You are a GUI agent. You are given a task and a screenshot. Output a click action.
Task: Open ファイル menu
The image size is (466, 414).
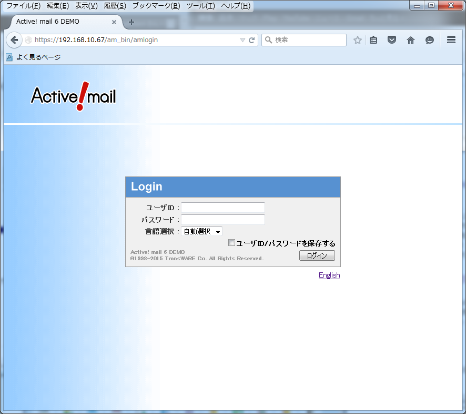coord(24,6)
